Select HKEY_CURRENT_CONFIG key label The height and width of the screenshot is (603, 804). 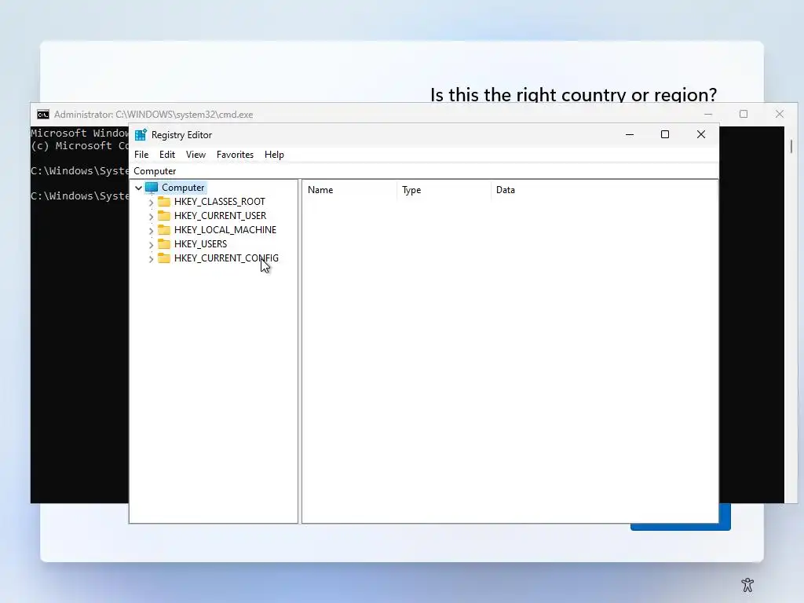coord(226,258)
